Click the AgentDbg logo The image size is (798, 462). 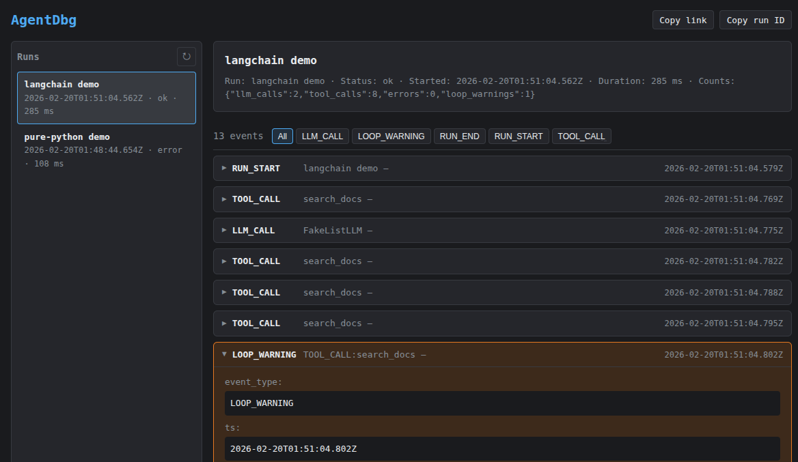tap(43, 20)
